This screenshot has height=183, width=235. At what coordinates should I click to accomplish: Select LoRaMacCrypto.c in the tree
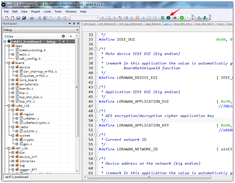pyautogui.click(x=36, y=123)
